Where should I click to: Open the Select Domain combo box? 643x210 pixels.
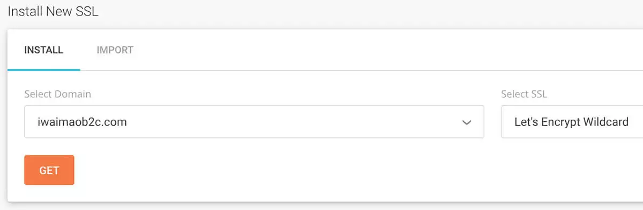pos(254,122)
